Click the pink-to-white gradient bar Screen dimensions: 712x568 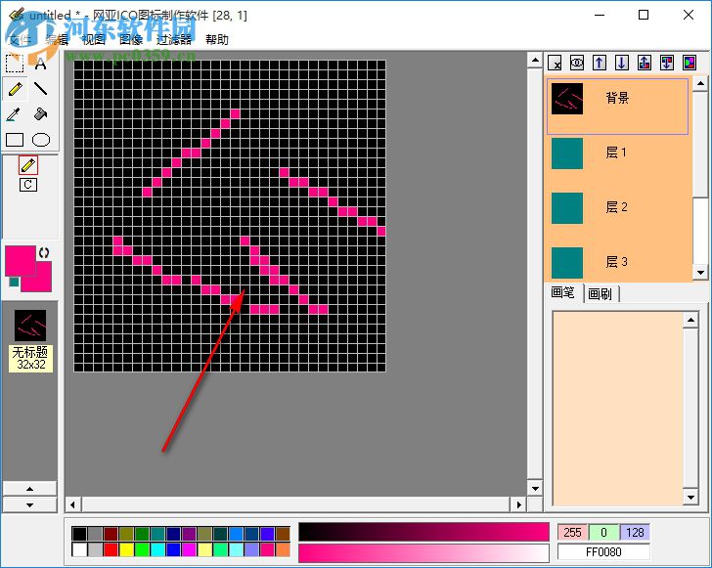[x=423, y=552]
